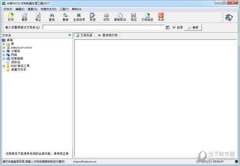Screen dimensions: 240x166
Task: Click the small icon beside the filename field
Action: point(168,27)
